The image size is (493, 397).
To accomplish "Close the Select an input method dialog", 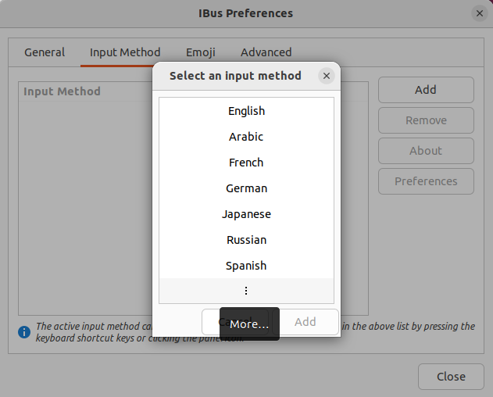I will click(x=327, y=76).
